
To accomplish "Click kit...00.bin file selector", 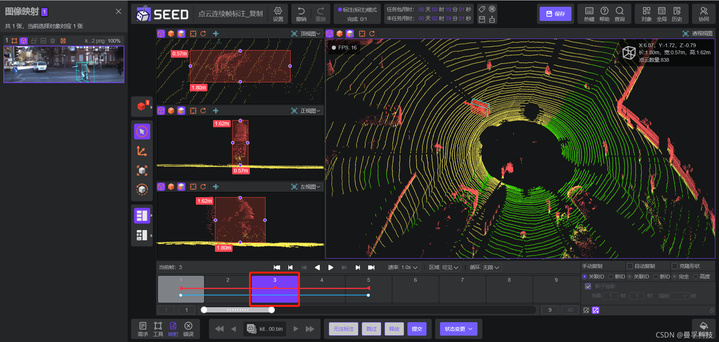I will [x=265, y=329].
